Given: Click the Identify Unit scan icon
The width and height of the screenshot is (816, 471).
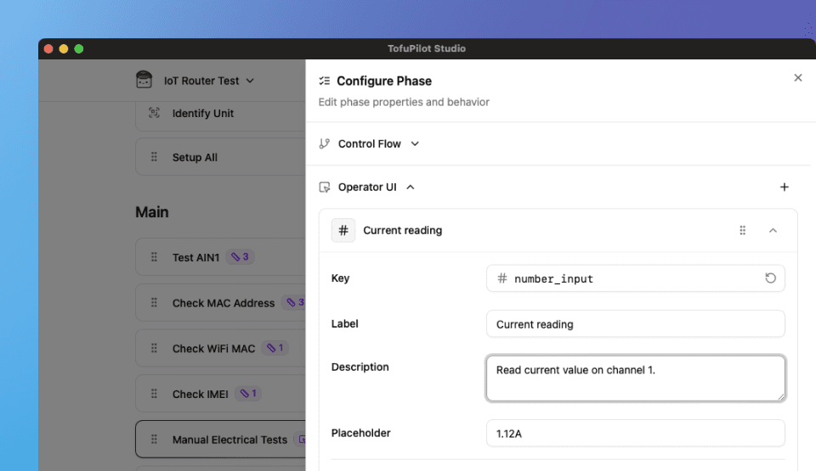Looking at the screenshot, I should click(x=154, y=113).
